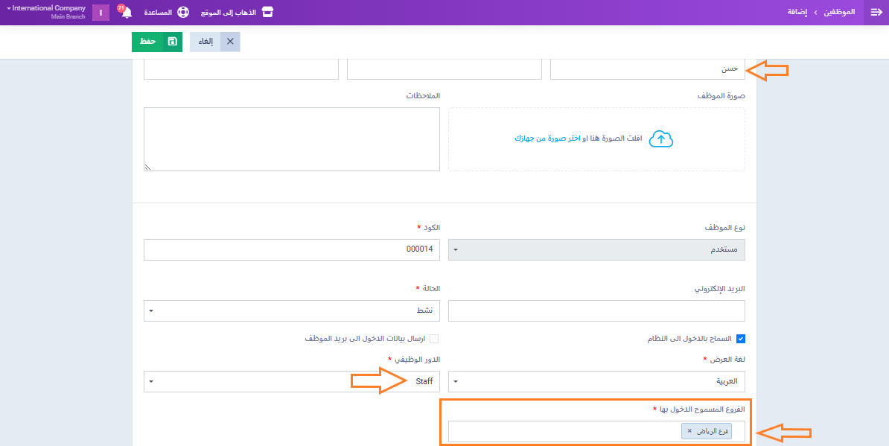Select the لغة العرض language dropdown
This screenshot has width=889, height=446.
click(596, 382)
